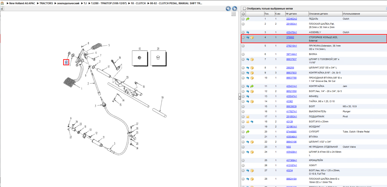The image size is (387, 187).
Task: Open part number 413187A1 link
Action: (x=291, y=165)
